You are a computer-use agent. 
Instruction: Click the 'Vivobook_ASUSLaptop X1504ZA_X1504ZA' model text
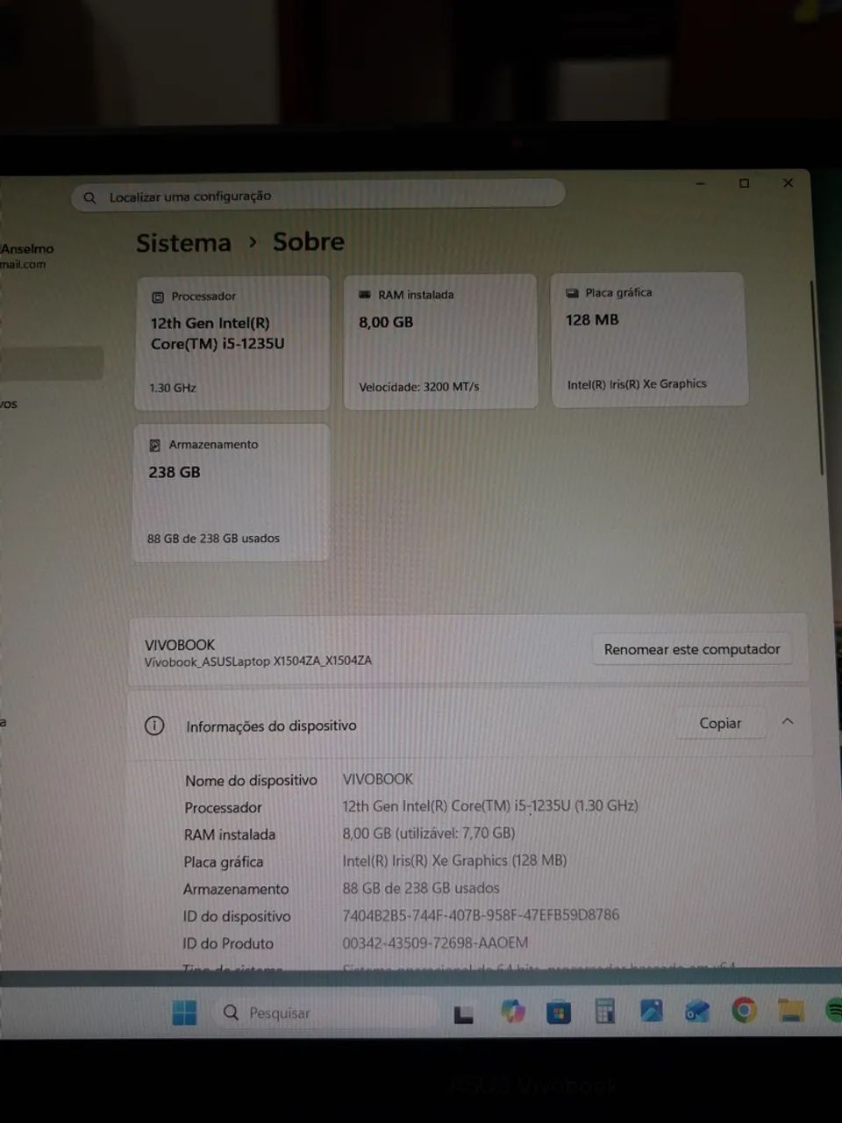tap(258, 662)
